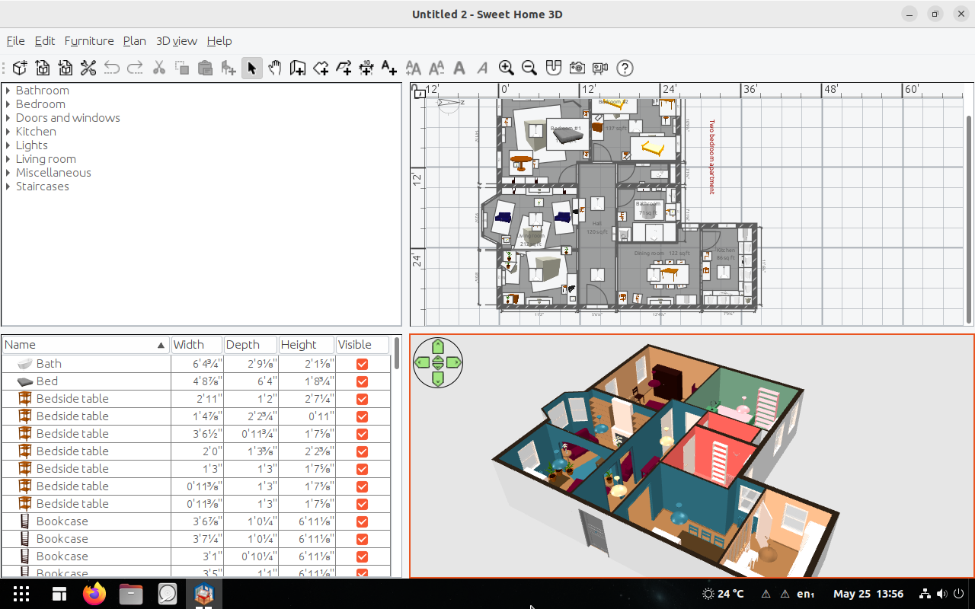Image resolution: width=975 pixels, height=609 pixels.
Task: Expand the Kitchen furniture category
Action: pos(8,132)
